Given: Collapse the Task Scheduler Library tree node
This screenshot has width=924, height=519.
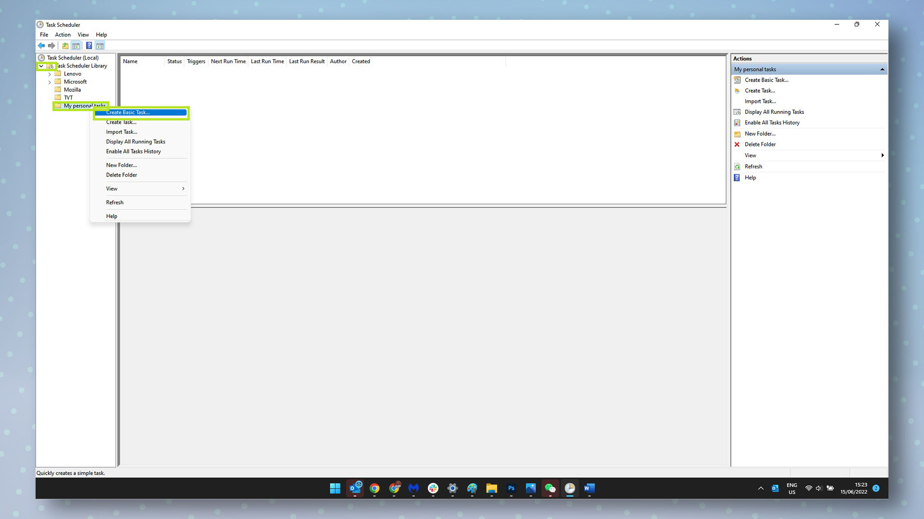Looking at the screenshot, I should [41, 66].
